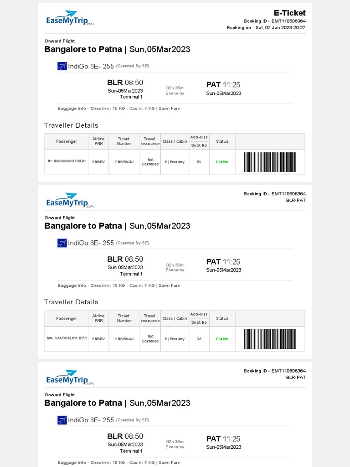Select seat number 8C in the traveller table
The height and width of the screenshot is (467, 350).
click(x=199, y=162)
